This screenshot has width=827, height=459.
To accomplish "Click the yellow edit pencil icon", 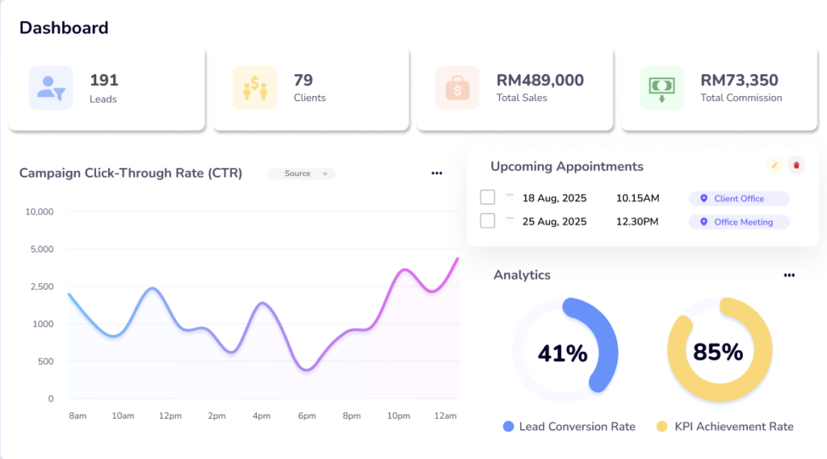I will tap(775, 165).
